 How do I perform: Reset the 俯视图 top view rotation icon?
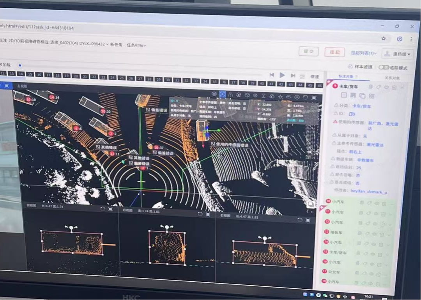tap(103, 208)
